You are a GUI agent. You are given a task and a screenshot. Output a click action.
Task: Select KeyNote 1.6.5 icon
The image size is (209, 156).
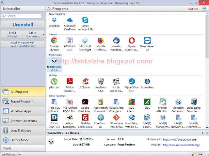(101, 82)
